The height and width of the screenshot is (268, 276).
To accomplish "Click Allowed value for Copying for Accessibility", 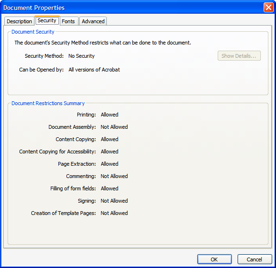I will [110, 152].
